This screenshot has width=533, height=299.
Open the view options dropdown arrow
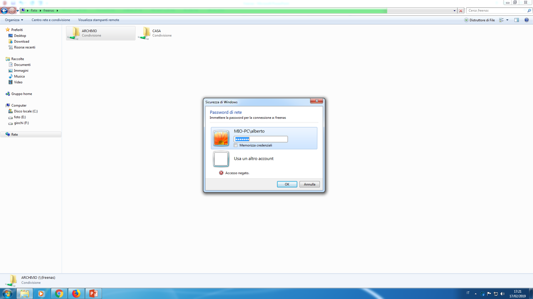point(507,20)
